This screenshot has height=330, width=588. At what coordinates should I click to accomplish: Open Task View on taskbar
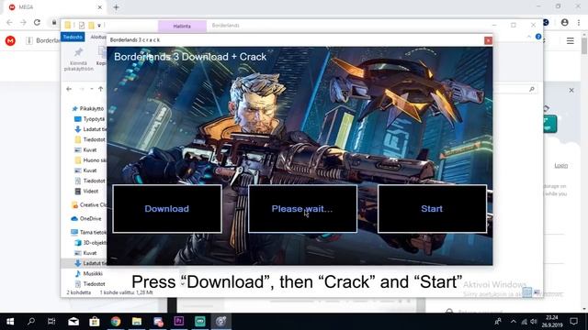click(51, 322)
